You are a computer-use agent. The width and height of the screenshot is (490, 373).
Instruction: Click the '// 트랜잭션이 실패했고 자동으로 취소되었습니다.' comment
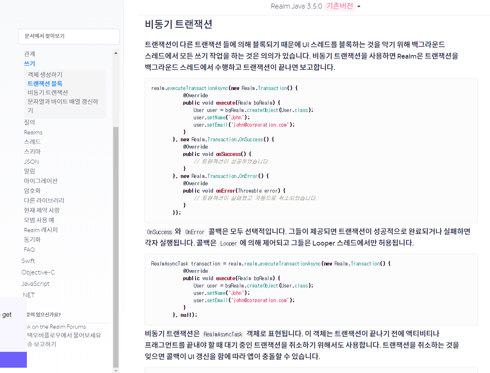255,198
